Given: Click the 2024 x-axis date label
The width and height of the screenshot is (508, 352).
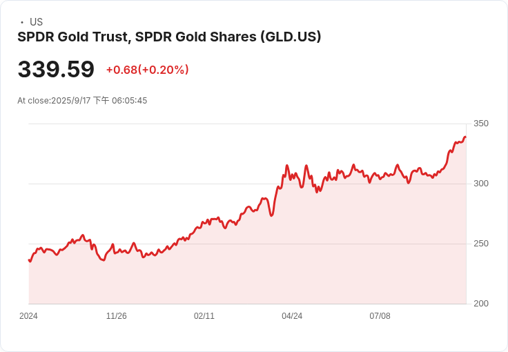Looking at the screenshot, I should pos(28,316).
